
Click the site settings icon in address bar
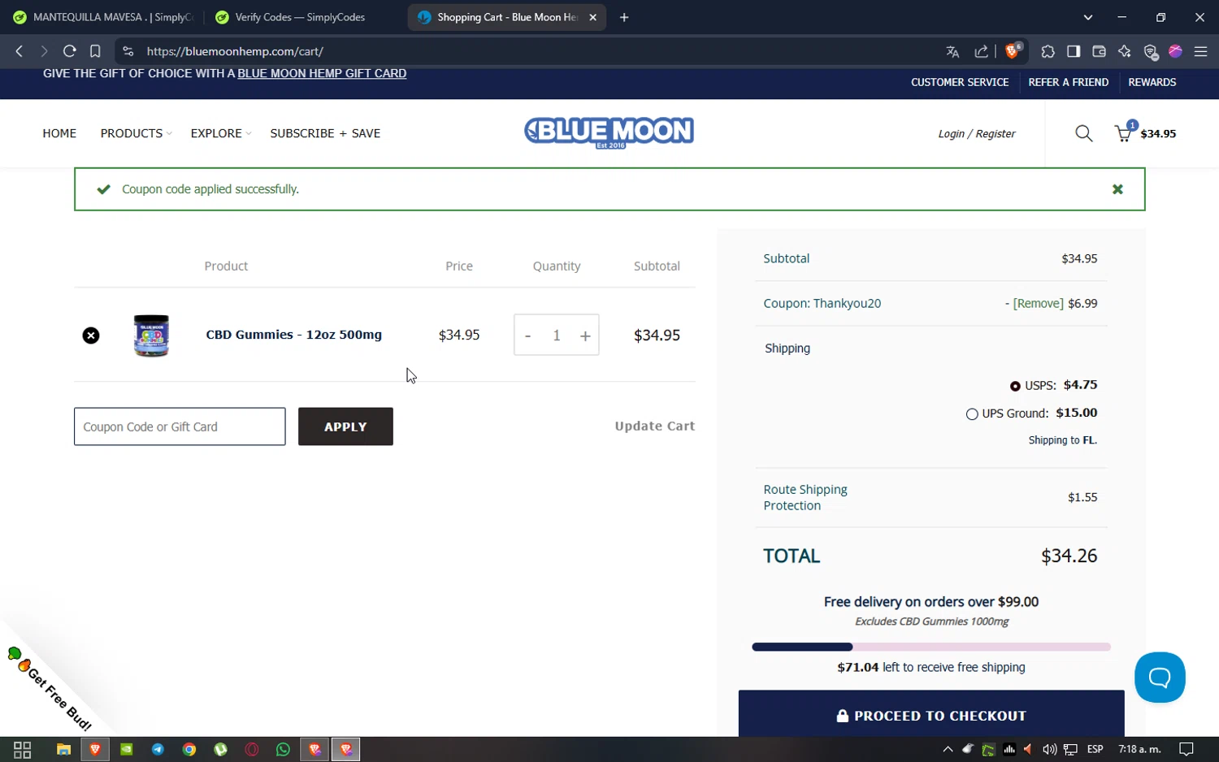(128, 51)
